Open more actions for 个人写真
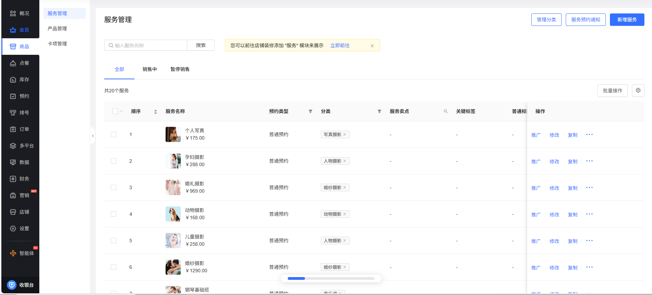 (589, 134)
